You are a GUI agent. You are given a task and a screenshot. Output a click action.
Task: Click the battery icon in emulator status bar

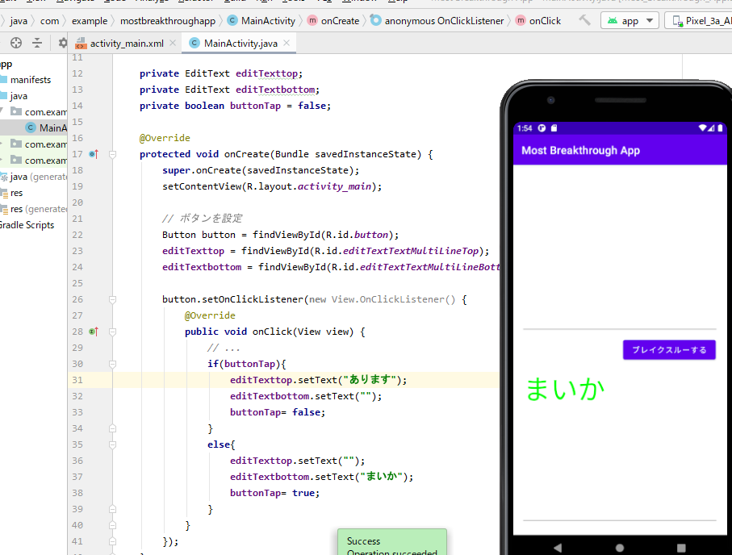[x=720, y=128]
